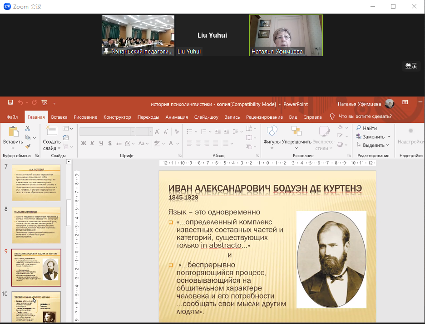Toggle bold formatting (Ж)

[x=84, y=144]
